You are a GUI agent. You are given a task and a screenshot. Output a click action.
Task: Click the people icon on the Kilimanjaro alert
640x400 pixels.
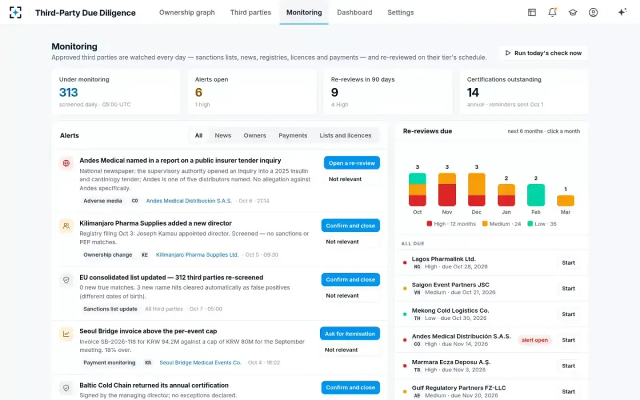pyautogui.click(x=66, y=226)
